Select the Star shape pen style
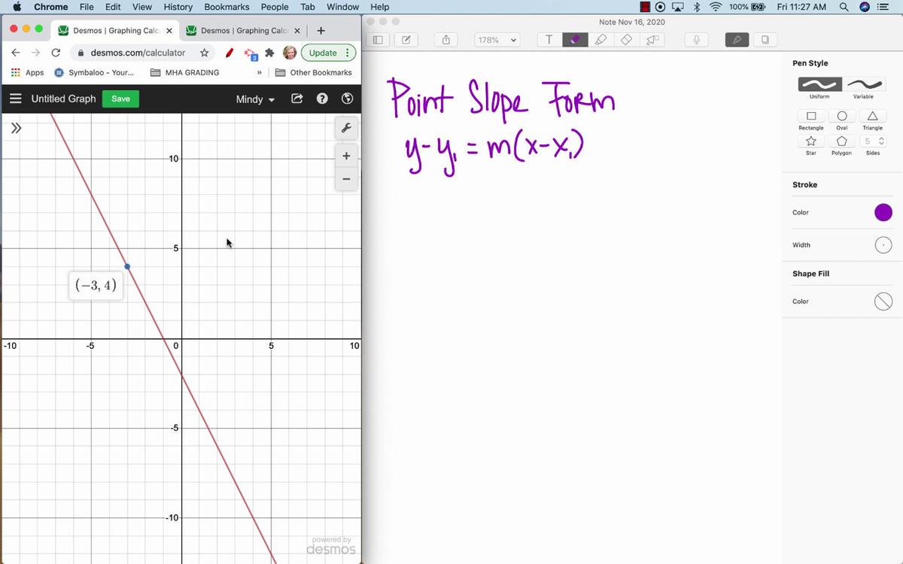Image resolution: width=903 pixels, height=564 pixels. (810, 141)
